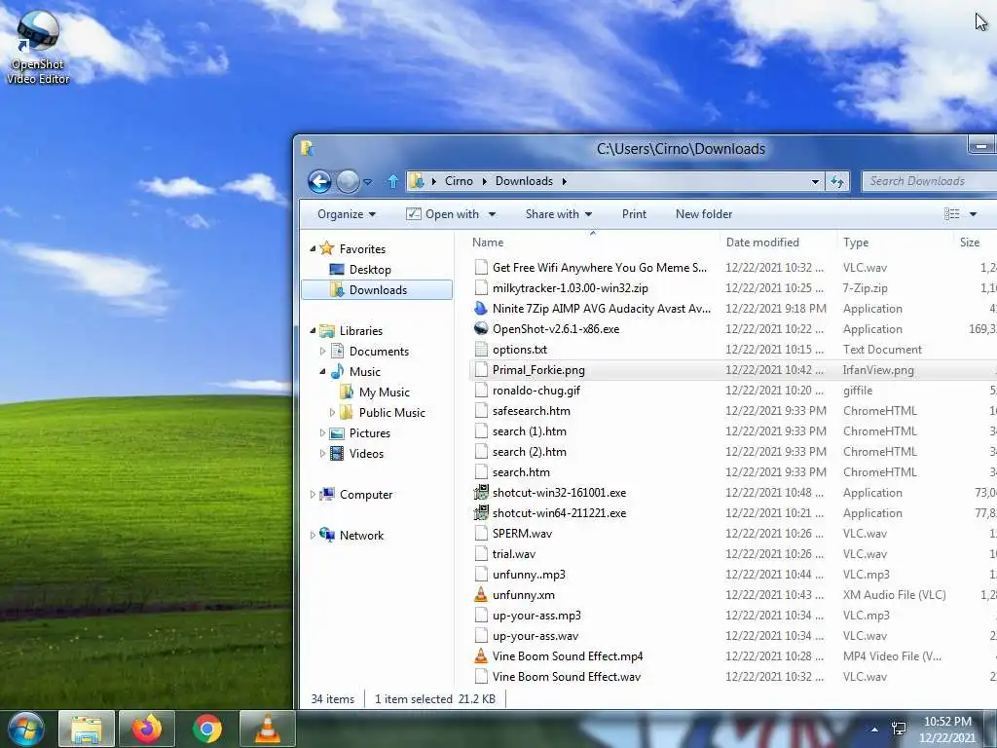Open the Organize menu

coord(347,214)
